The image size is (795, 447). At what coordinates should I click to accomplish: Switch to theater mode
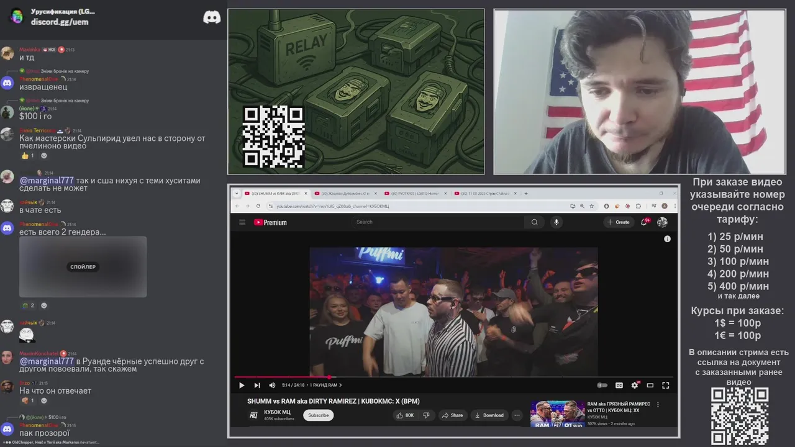650,385
